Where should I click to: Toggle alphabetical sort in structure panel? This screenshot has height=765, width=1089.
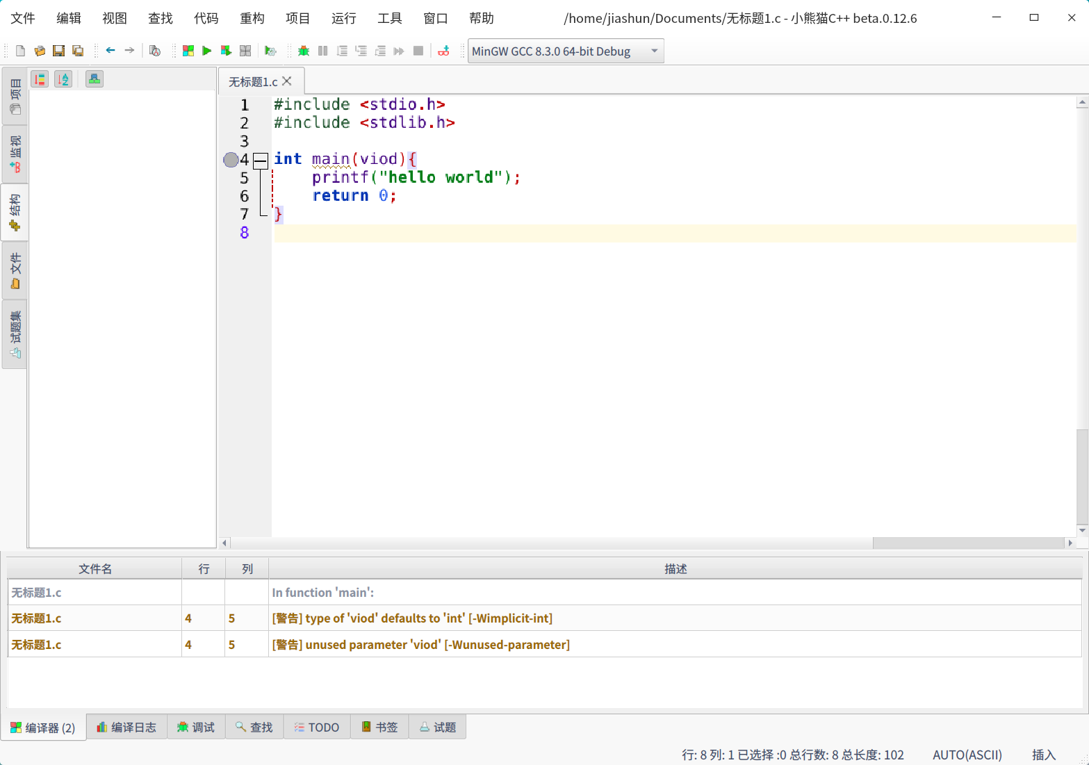pyautogui.click(x=63, y=79)
